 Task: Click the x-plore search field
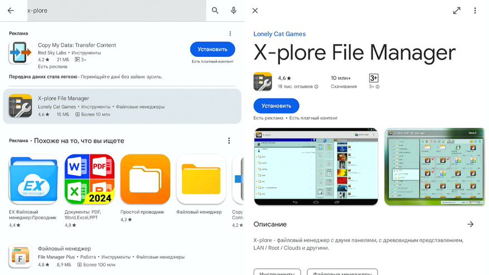[117, 11]
